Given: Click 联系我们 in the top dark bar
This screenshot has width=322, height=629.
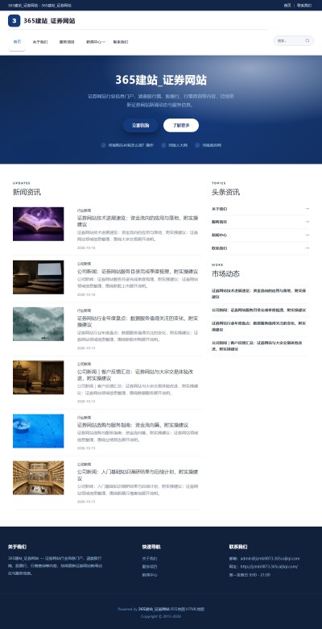Looking at the screenshot, I should tap(304, 5).
